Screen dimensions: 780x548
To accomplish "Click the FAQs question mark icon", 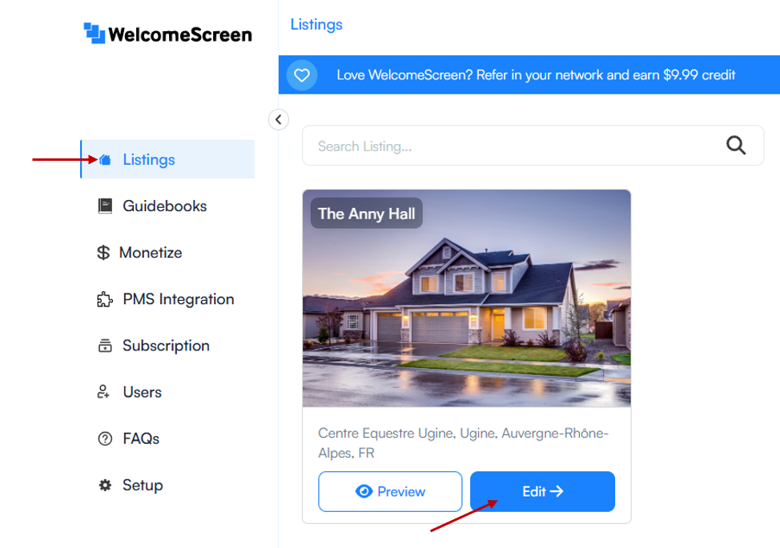I will pyautogui.click(x=105, y=438).
